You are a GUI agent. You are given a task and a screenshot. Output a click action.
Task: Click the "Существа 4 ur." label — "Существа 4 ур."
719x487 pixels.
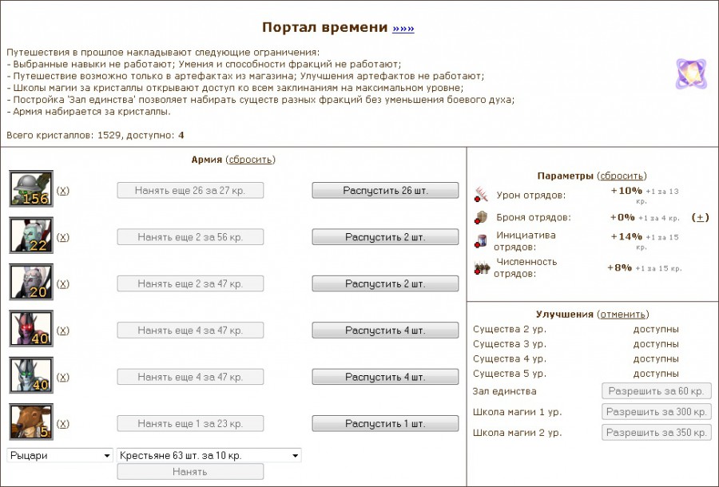coord(510,358)
